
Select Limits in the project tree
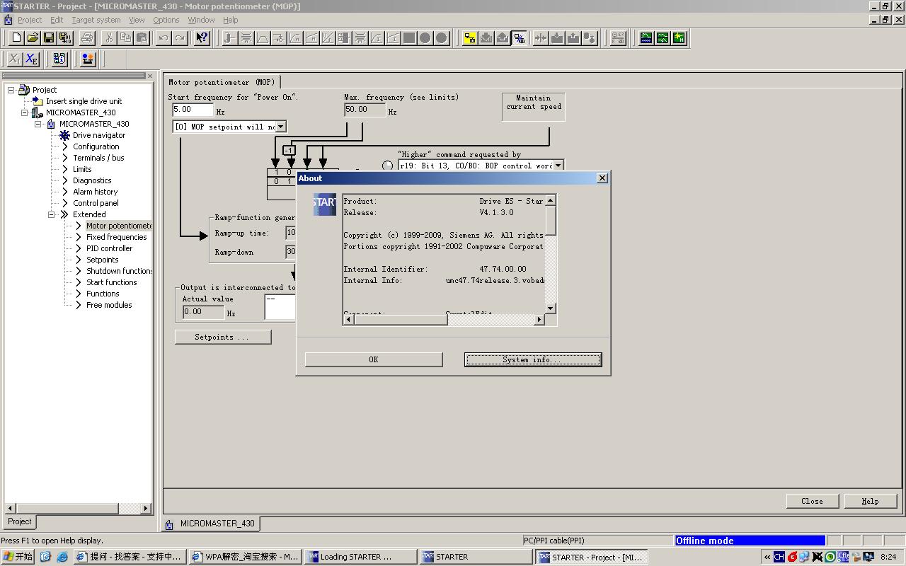pos(82,169)
